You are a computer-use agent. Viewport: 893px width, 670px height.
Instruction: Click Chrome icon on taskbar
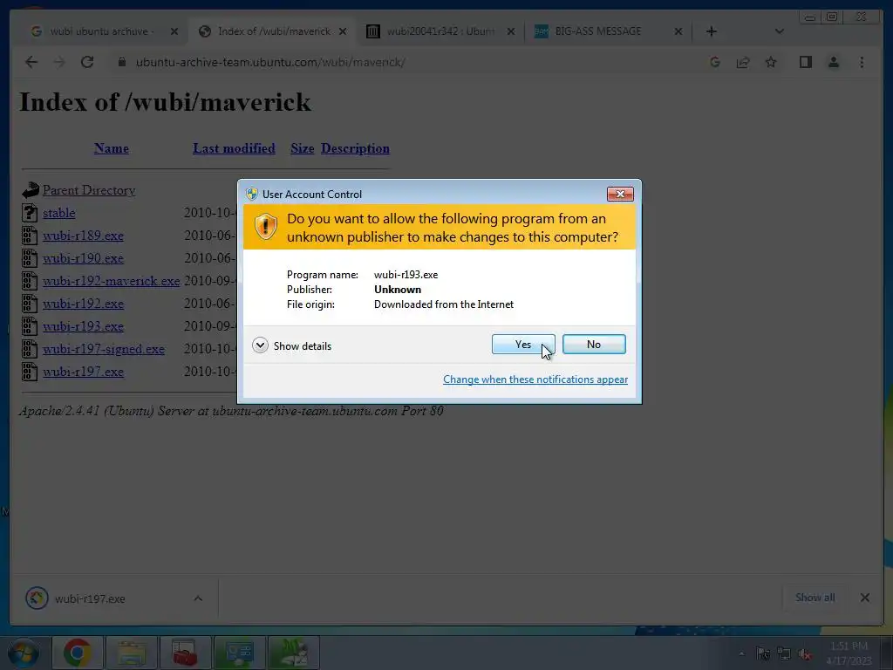click(x=78, y=653)
